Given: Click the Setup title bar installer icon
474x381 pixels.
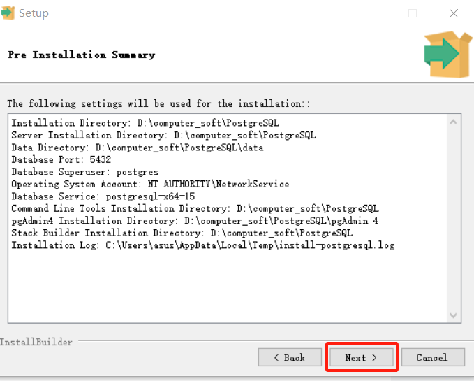Looking at the screenshot, I should (8, 13).
